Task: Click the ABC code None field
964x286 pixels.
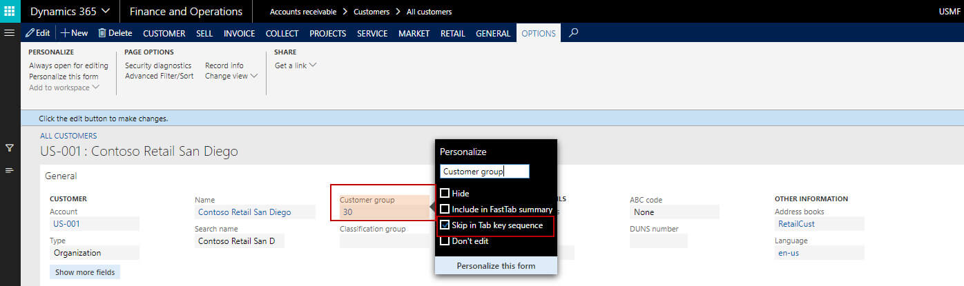Action: pyautogui.click(x=674, y=212)
